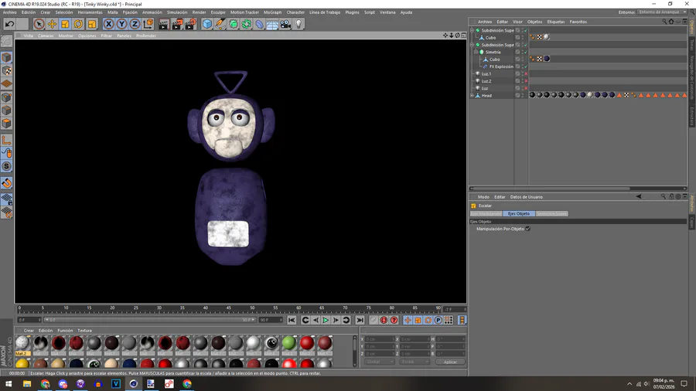The height and width of the screenshot is (391, 696).
Task: Click the Windows Start button
Action: (9, 384)
